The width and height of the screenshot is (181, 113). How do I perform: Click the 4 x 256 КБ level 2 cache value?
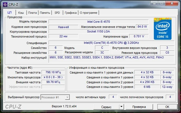tap(147, 82)
